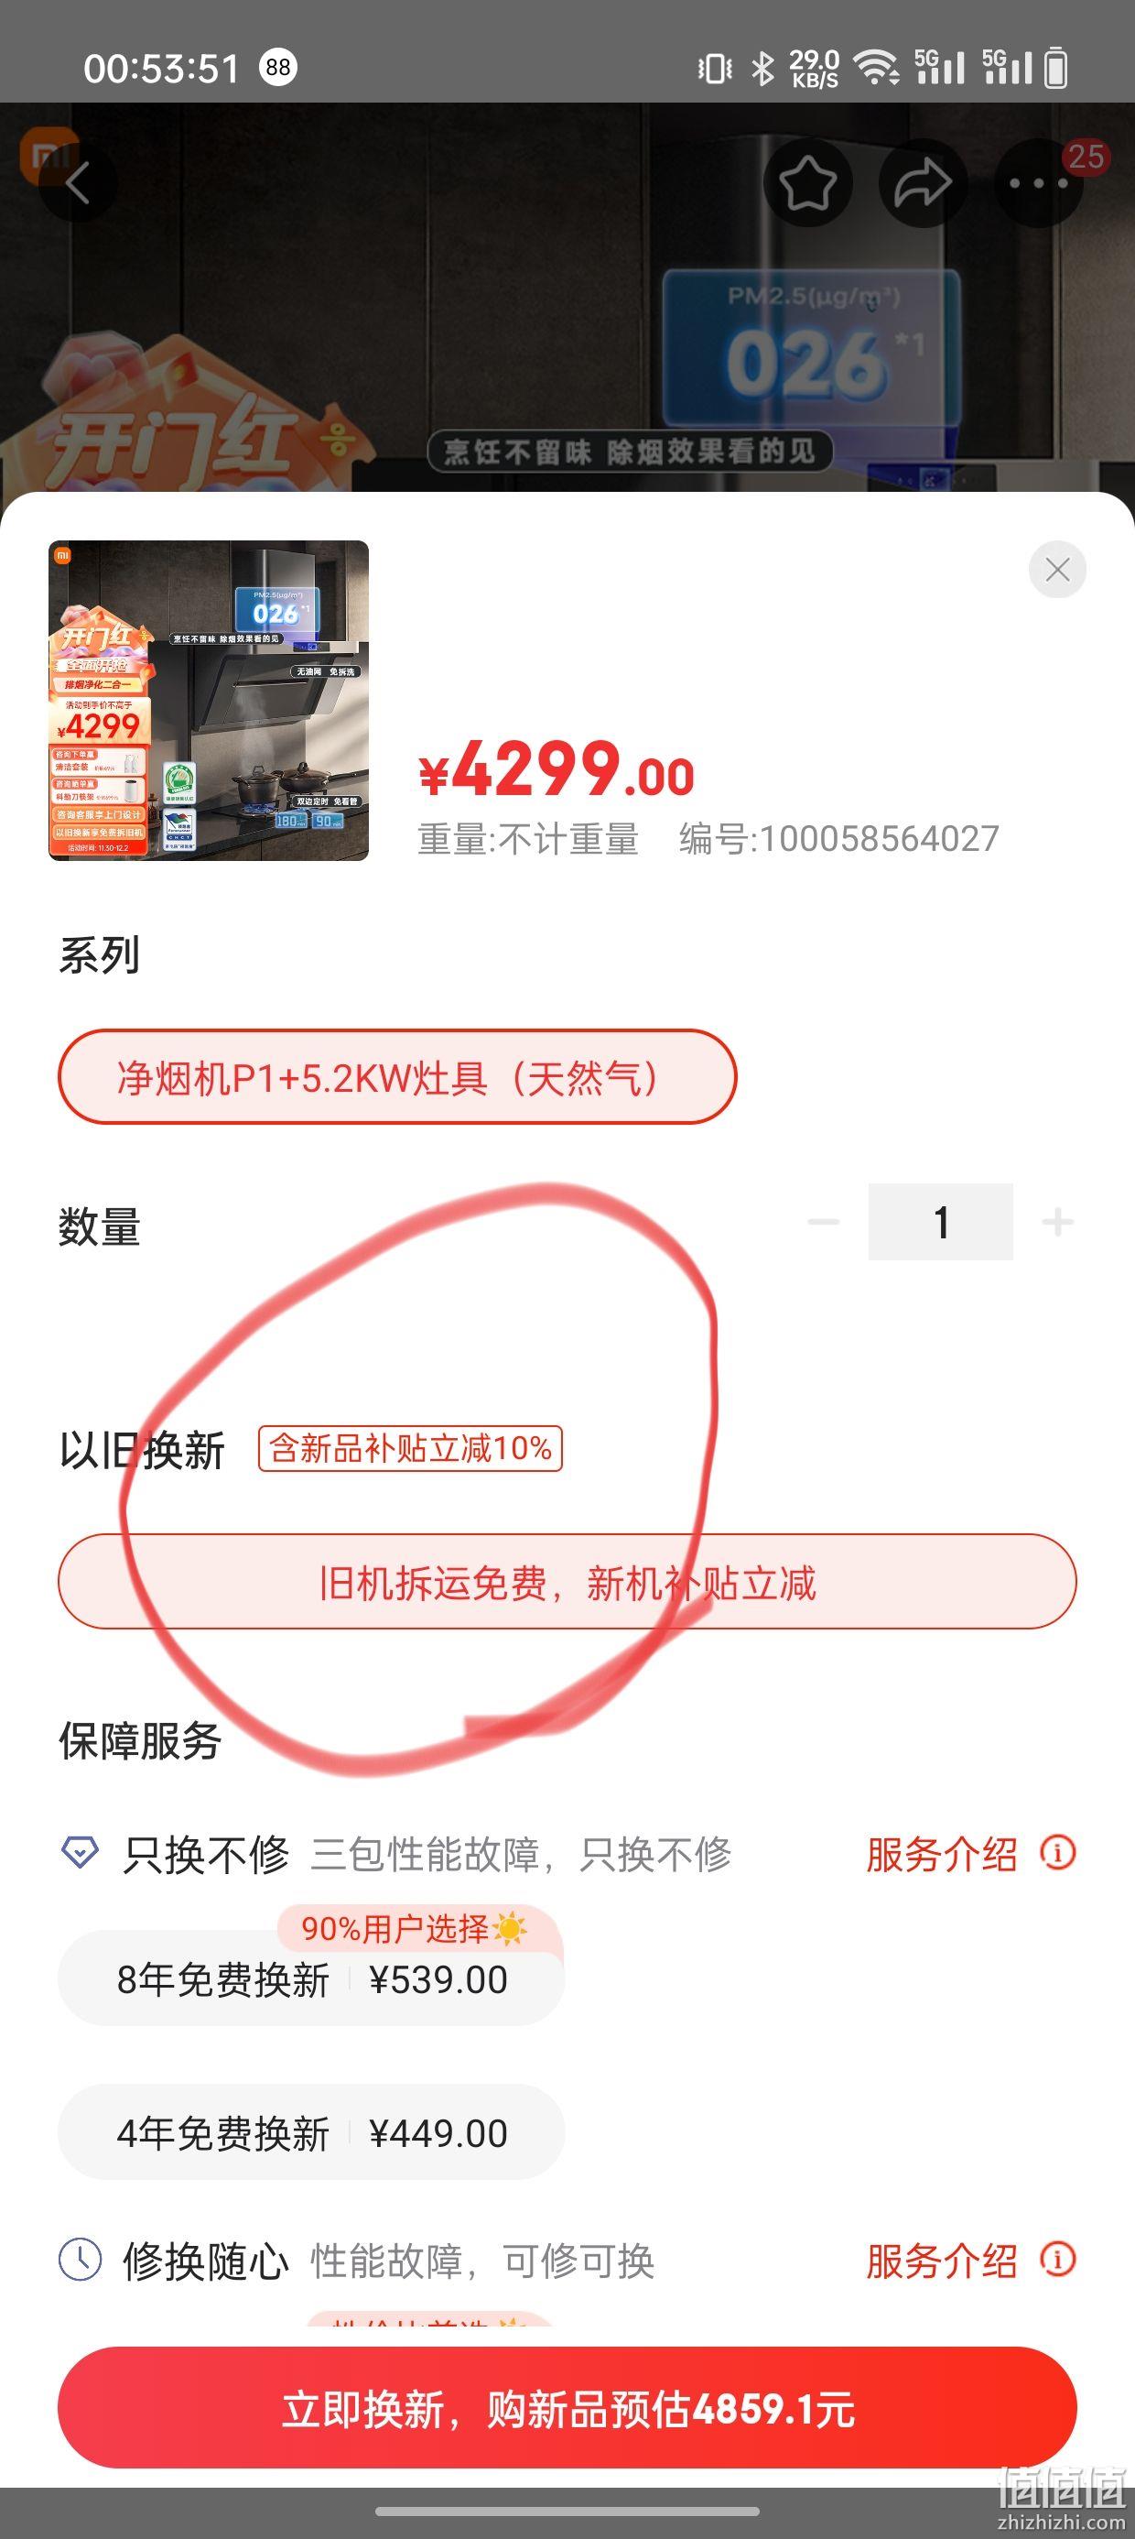
Task: Tap the star favorite icon
Action: point(808,183)
